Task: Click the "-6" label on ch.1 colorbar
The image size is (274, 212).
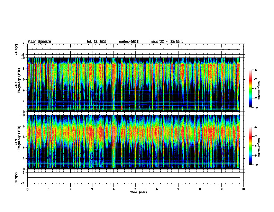Action: [255, 70]
